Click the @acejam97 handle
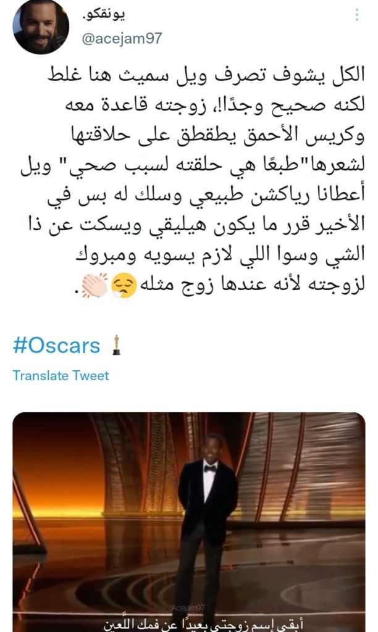Image resolution: width=378 pixels, height=632 pixels. [x=122, y=38]
